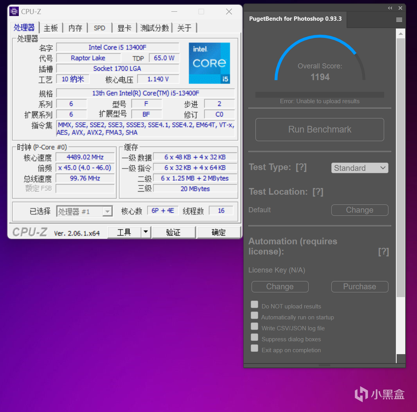Click the 工具 button in CPU-Z
The width and height of the screenshot is (417, 412).
pyautogui.click(x=124, y=232)
